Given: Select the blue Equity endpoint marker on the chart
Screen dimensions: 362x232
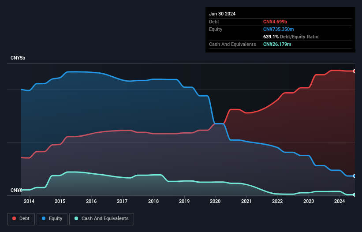Looking at the screenshot, I should tap(355, 176).
